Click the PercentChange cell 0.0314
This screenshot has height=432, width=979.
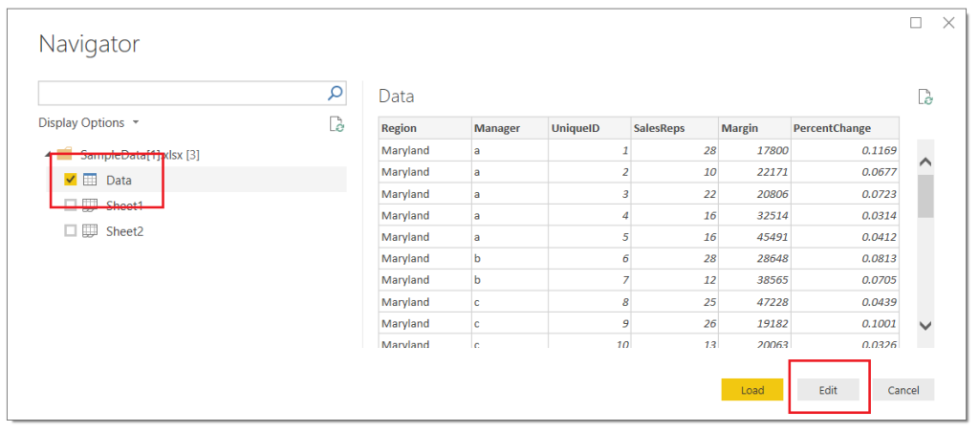pos(845,215)
